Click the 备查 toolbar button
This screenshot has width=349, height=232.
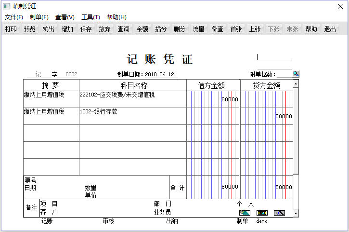pos(217,29)
